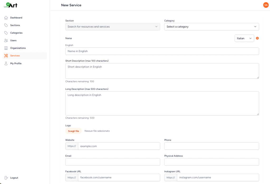This screenshot has width=270, height=184.
Task: Focus the Name in English field
Action: [162, 51]
